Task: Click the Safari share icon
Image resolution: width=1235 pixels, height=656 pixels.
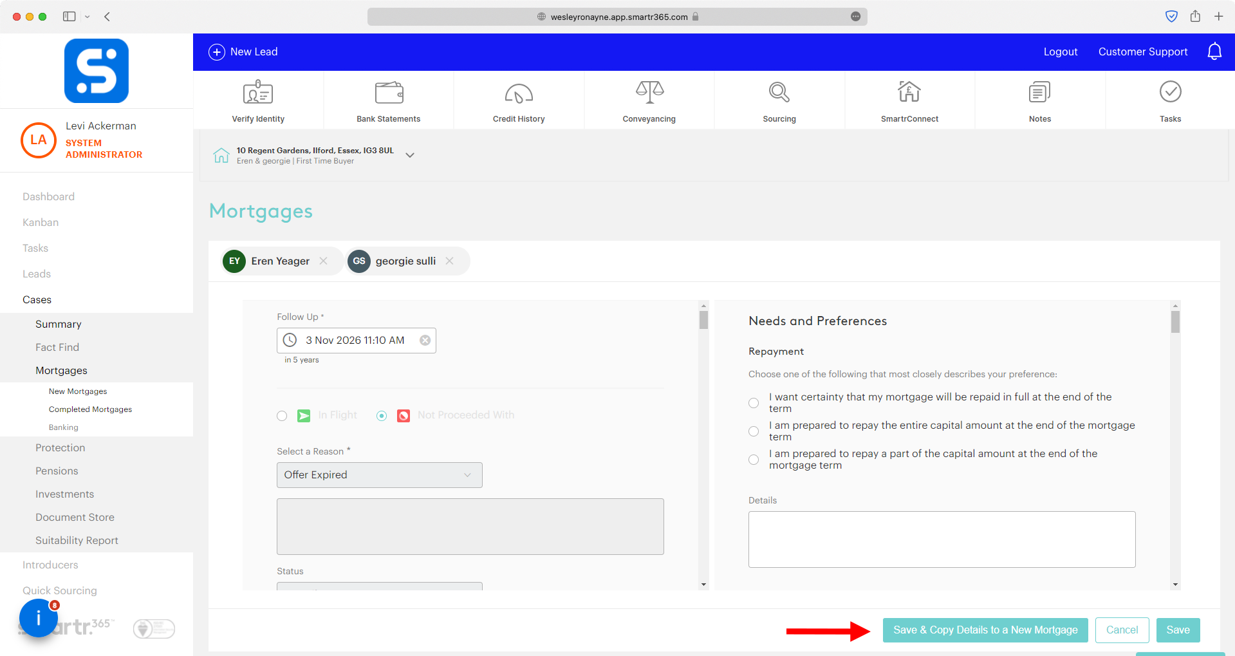Action: coord(1195,16)
